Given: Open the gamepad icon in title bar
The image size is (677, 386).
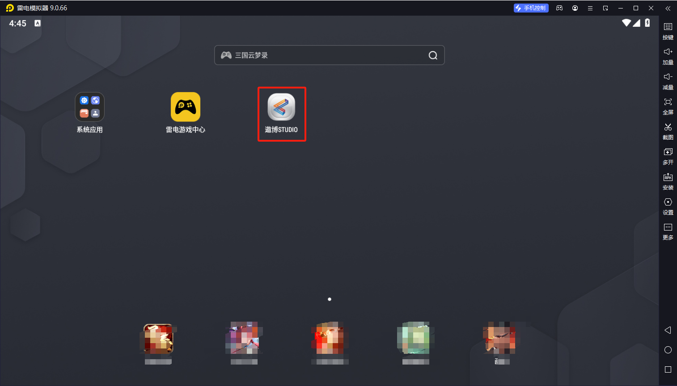Looking at the screenshot, I should click(559, 8).
